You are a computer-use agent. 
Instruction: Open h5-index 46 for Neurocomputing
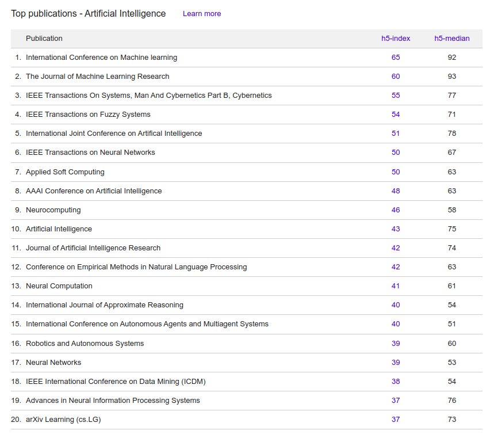(396, 210)
